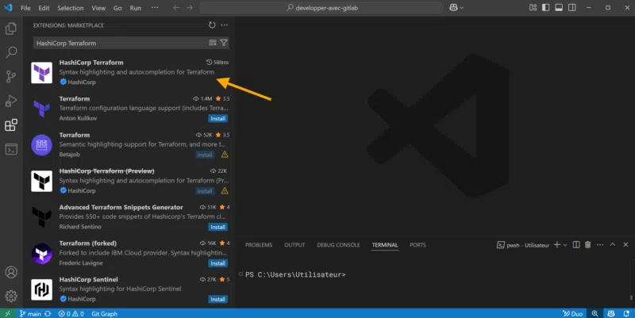Install Advanced Terraform Snippets Generator
Image resolution: width=635 pixels, height=318 pixels.
coord(217,227)
